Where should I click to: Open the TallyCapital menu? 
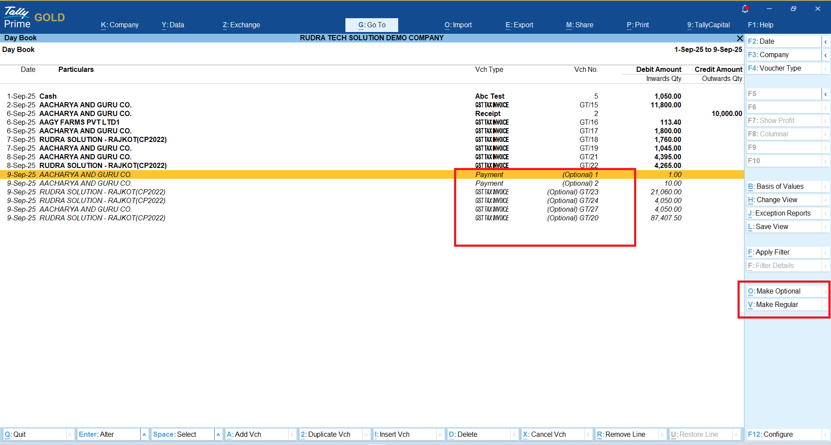pyautogui.click(x=708, y=25)
